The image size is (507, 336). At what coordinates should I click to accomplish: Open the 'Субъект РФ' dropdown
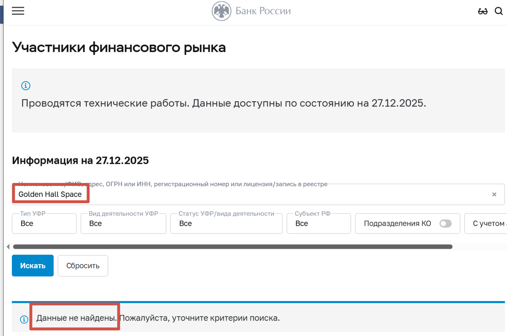point(319,224)
